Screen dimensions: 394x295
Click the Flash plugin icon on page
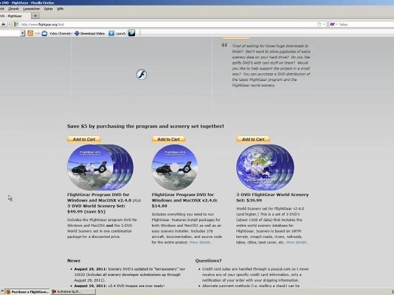[x=141, y=74]
